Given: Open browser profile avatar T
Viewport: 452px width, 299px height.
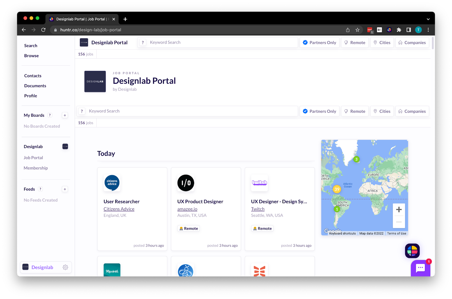Looking at the screenshot, I should pyautogui.click(x=418, y=30).
